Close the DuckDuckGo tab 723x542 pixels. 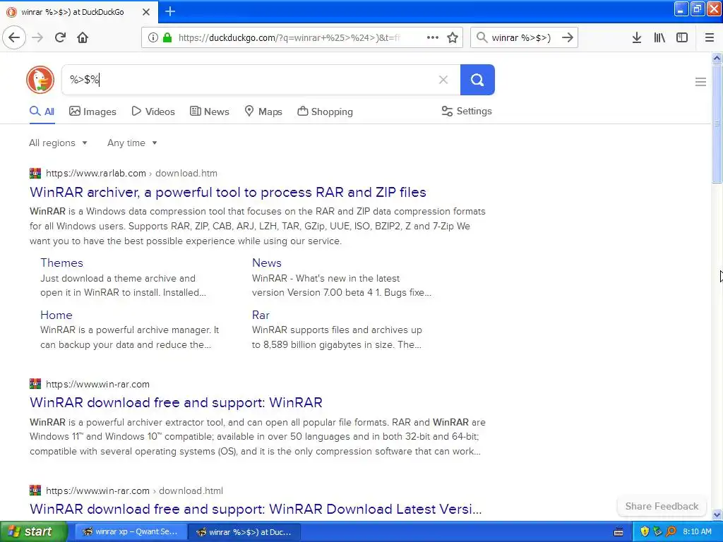[x=146, y=12]
